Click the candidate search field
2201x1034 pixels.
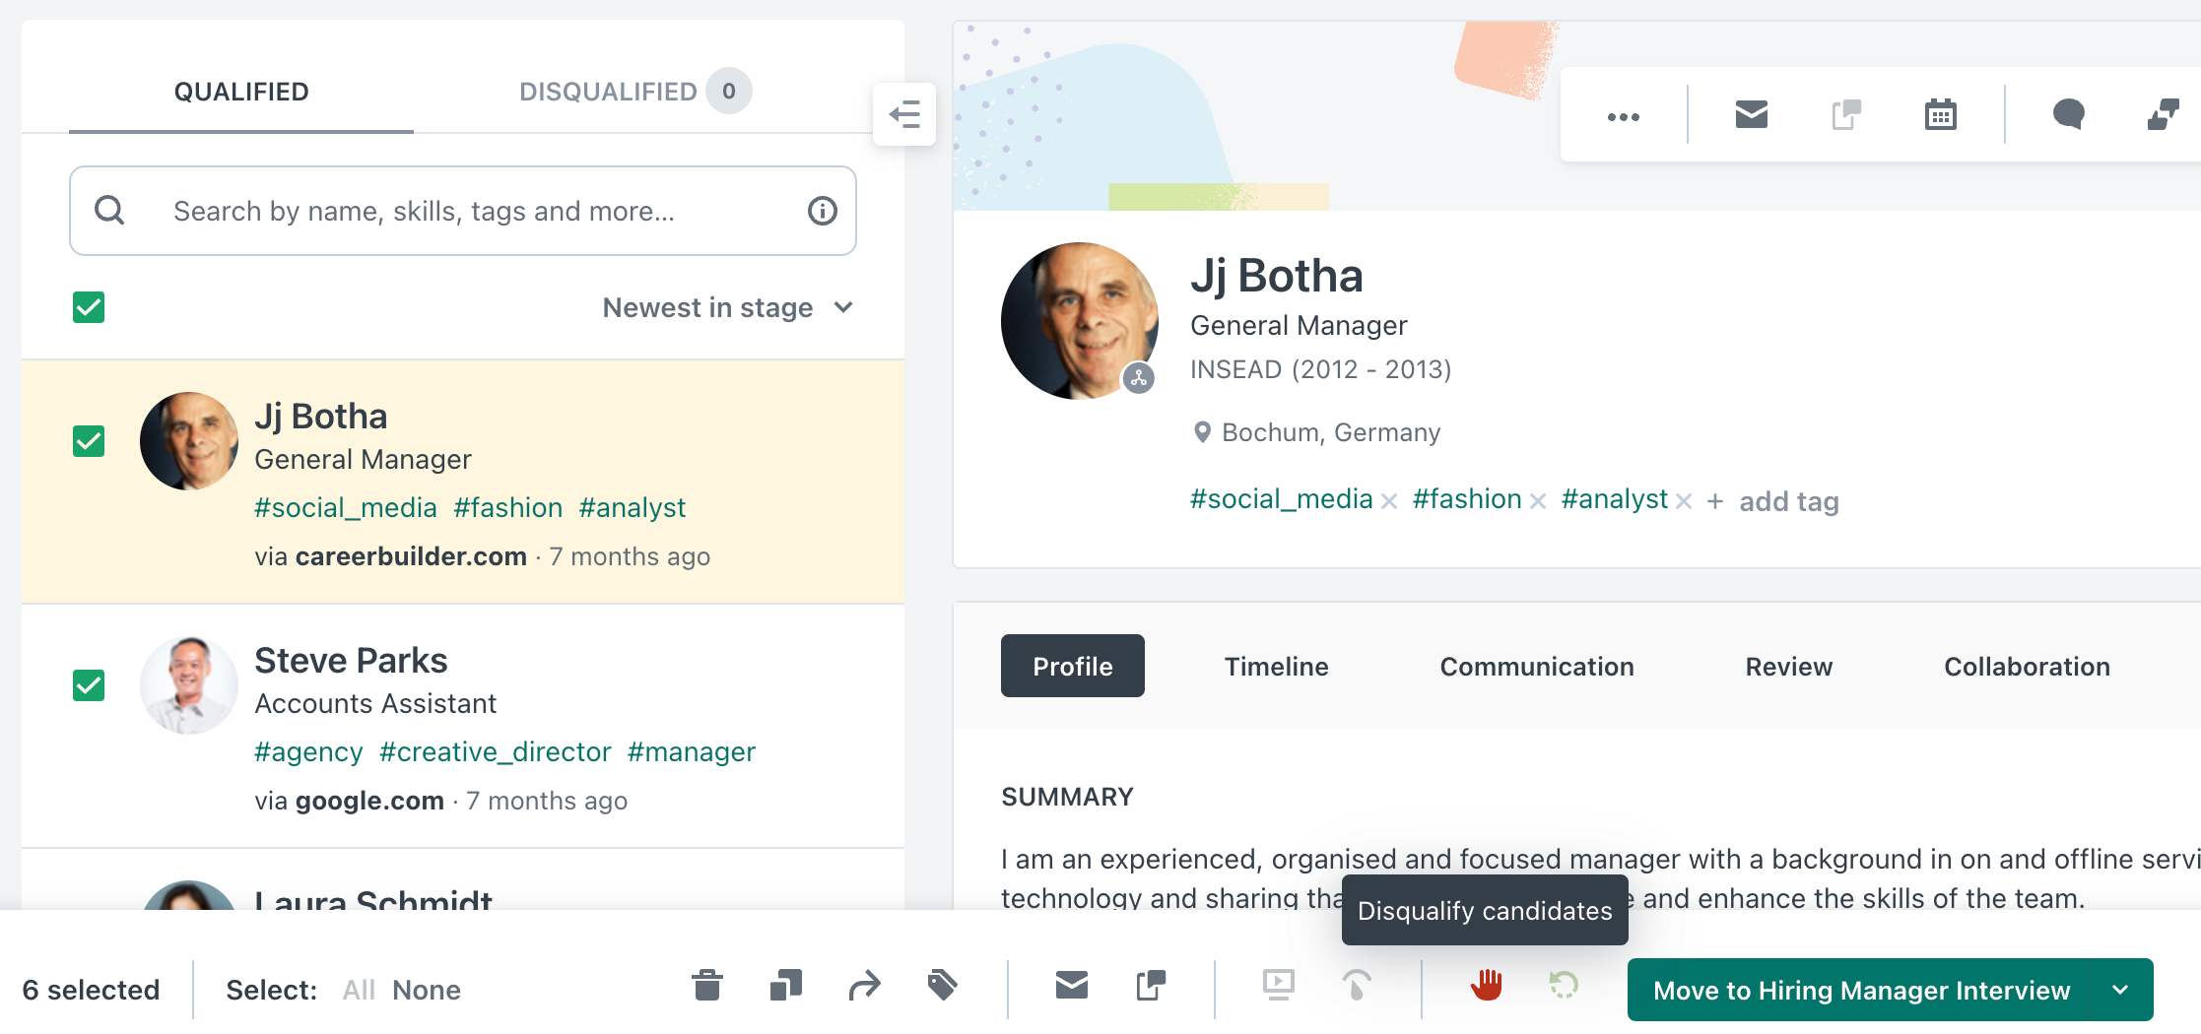(462, 211)
